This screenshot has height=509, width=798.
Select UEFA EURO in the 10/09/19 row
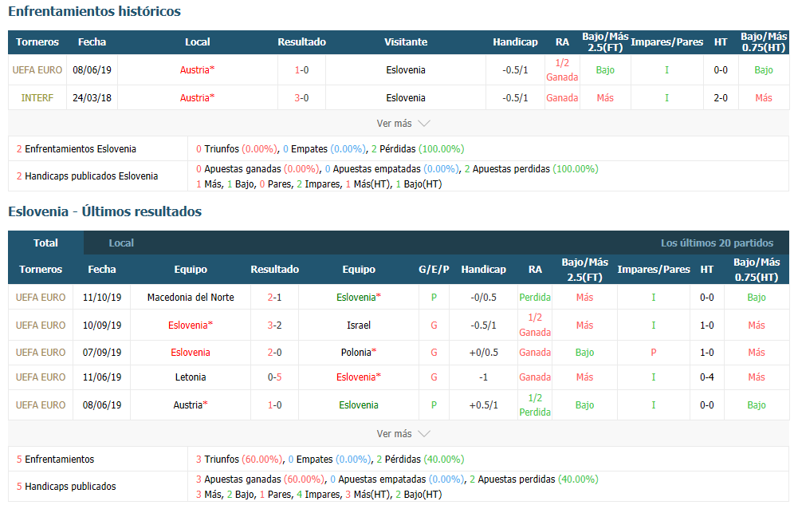click(41, 325)
